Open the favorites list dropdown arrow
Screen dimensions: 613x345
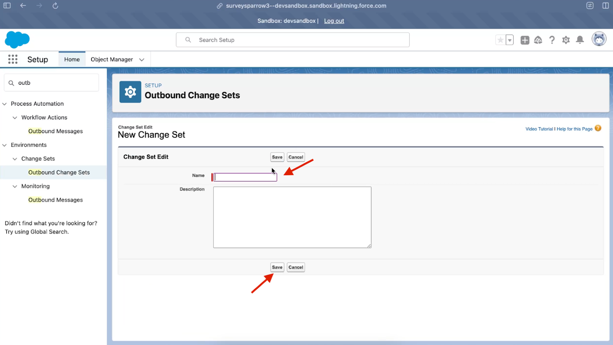pyautogui.click(x=510, y=40)
